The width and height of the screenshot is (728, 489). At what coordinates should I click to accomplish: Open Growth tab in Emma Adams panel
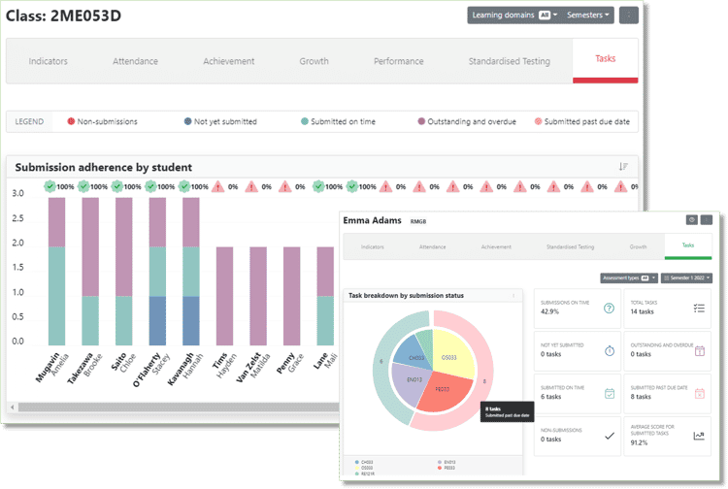coord(638,246)
